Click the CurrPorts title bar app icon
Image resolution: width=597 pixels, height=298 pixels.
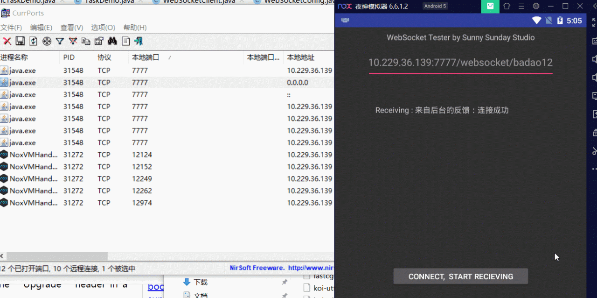5,13
